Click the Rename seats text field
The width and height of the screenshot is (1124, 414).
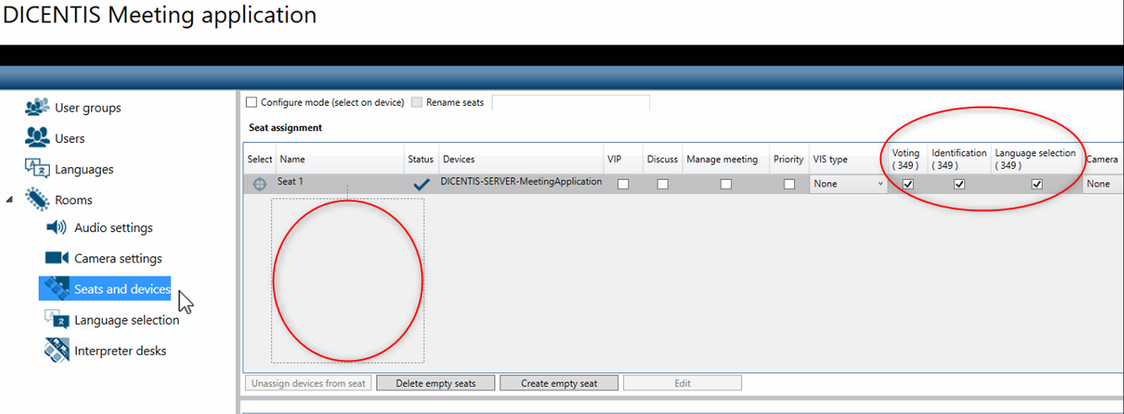pyautogui.click(x=570, y=102)
